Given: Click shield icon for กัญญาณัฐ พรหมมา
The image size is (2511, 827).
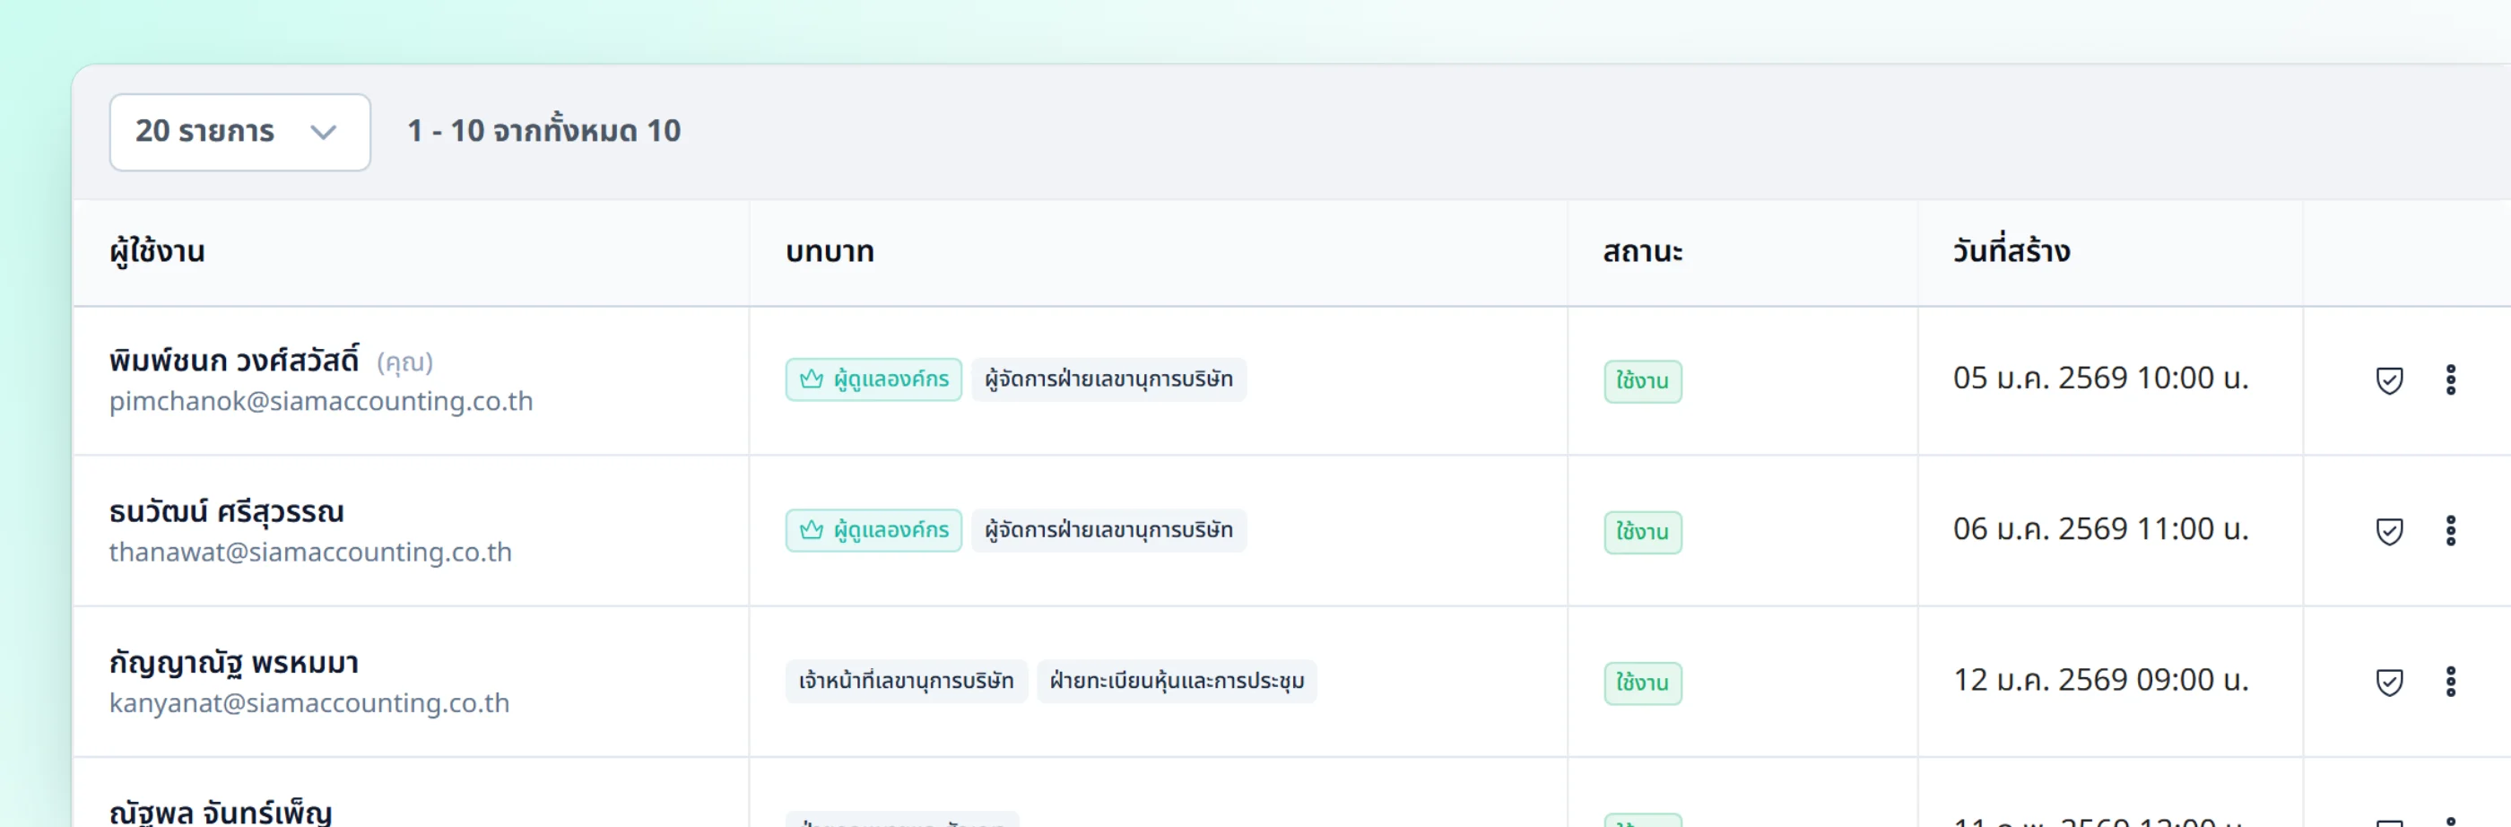Looking at the screenshot, I should point(2389,683).
